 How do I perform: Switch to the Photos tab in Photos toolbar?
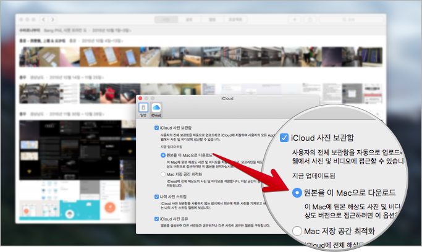tap(166, 20)
